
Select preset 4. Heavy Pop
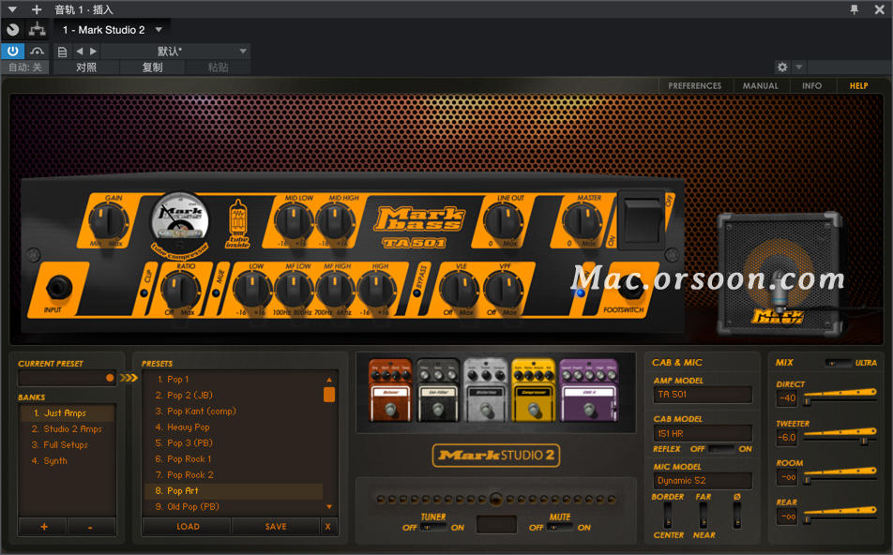tap(234, 427)
